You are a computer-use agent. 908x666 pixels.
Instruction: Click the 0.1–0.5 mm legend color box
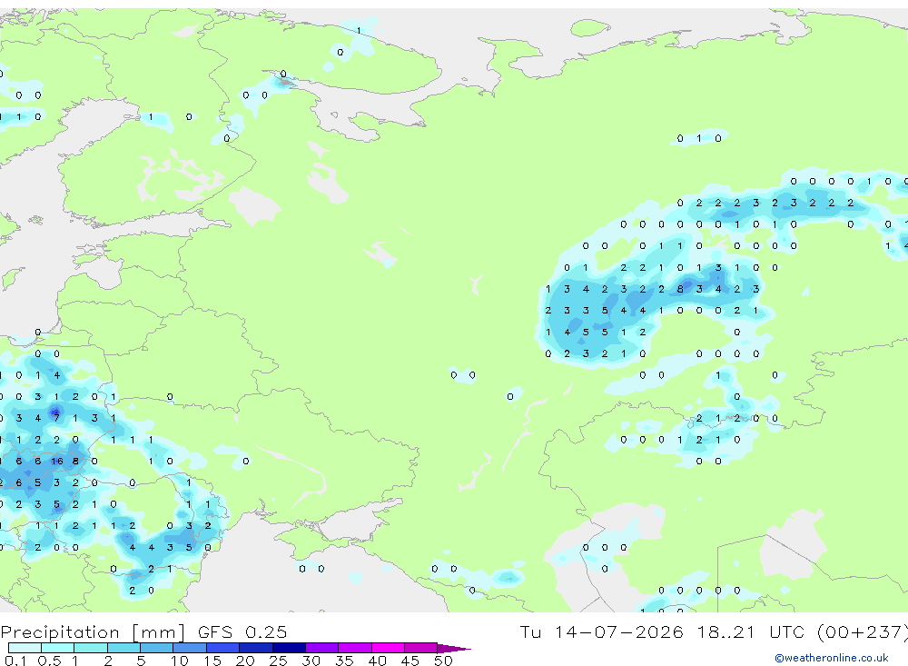coord(25,648)
